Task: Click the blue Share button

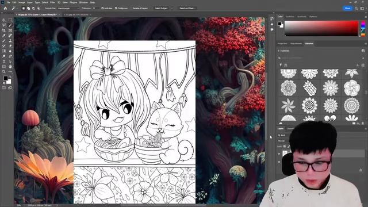Action: (x=347, y=8)
